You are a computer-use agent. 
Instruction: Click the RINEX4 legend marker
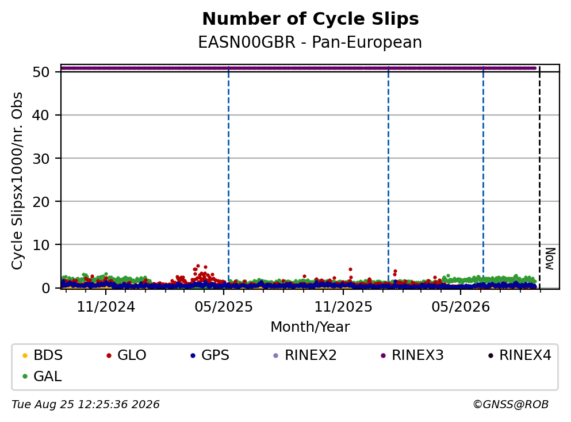coord(490,355)
